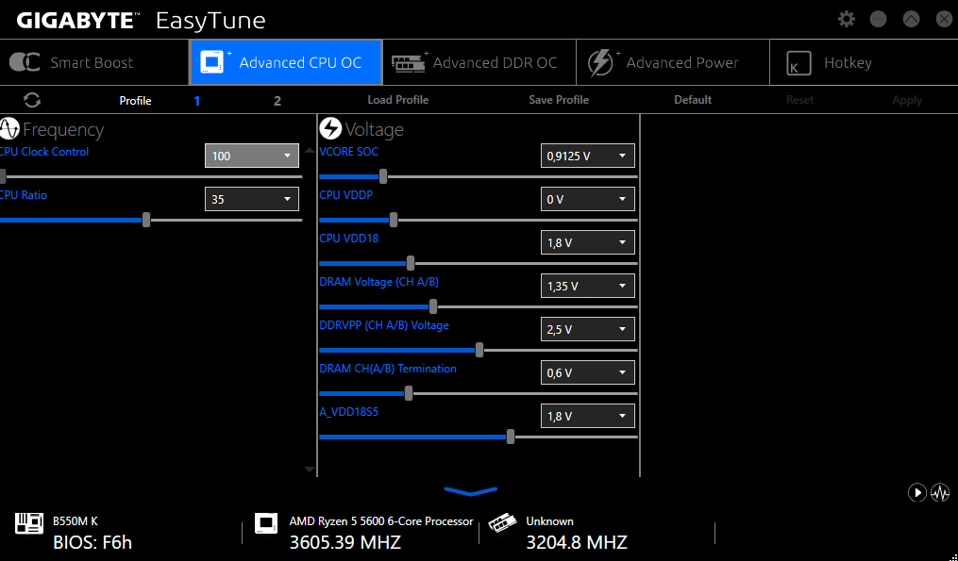Open the DDRVPP (CH A/B) Voltage dropdown
Screen dimensions: 958x561
588,329
